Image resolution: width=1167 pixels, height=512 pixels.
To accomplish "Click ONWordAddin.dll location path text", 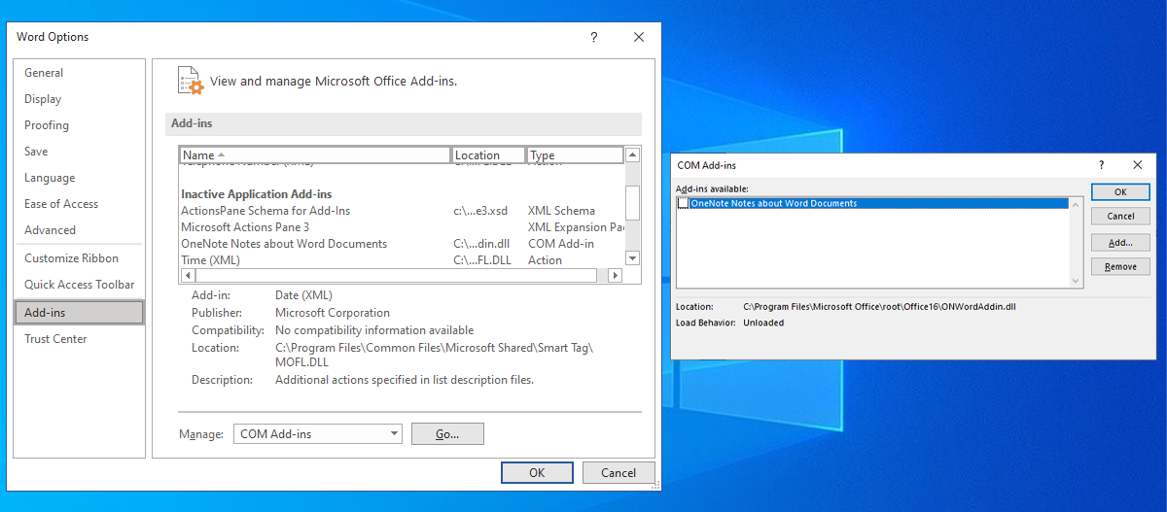I will tap(879, 307).
